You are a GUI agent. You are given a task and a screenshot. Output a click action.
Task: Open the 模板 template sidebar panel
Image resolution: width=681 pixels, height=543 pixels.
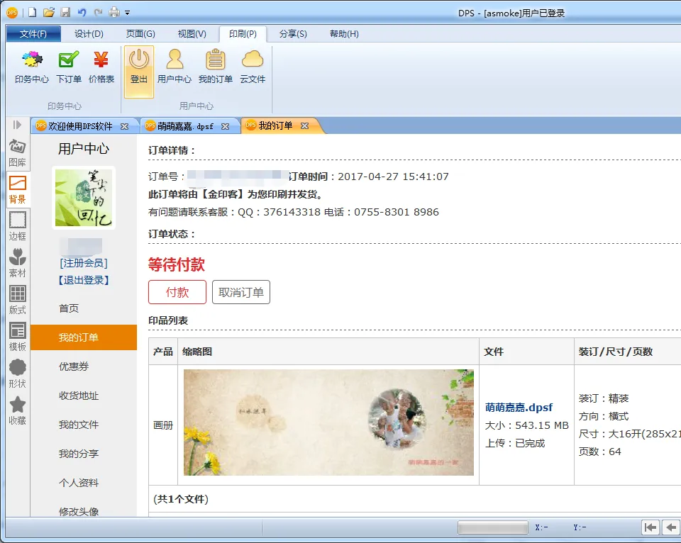tap(17, 337)
